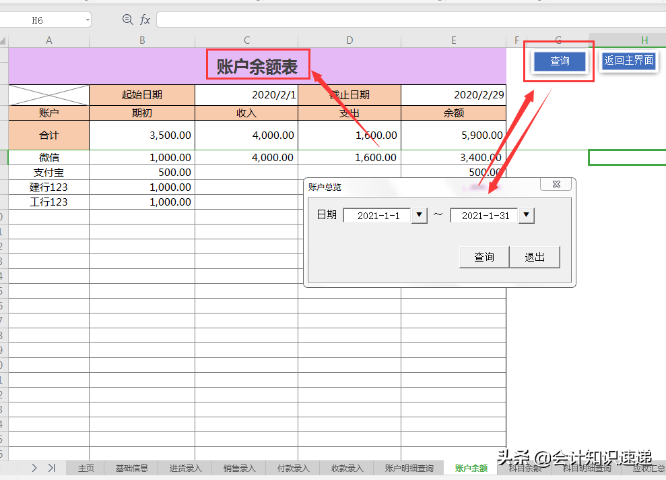Open the start date dropdown 2021-1-1
The image size is (666, 480).
click(420, 216)
